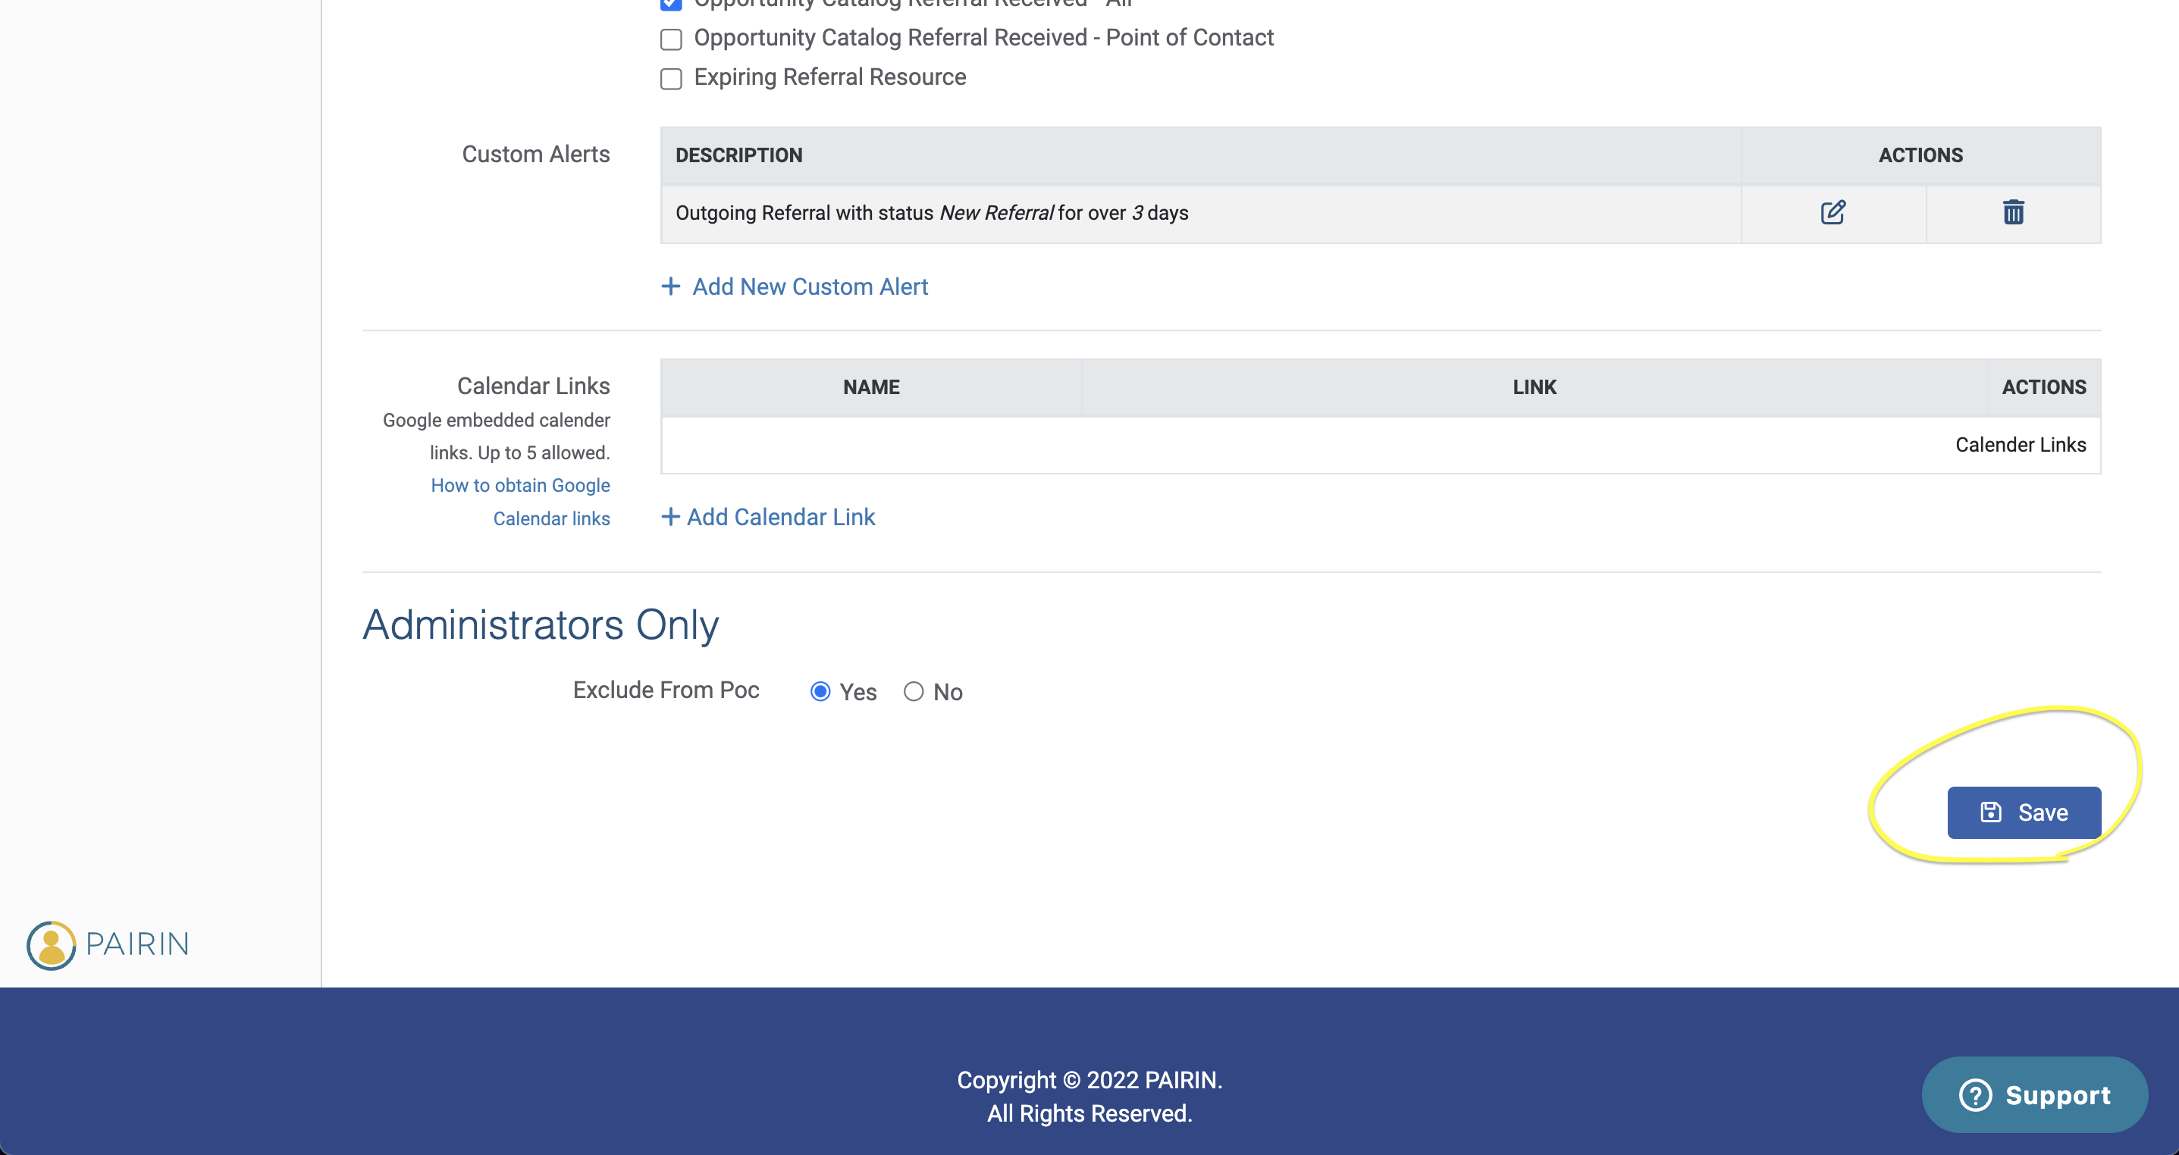This screenshot has height=1155, width=2179.
Task: Click the edit pencil icon for custom alert
Action: [1833, 212]
